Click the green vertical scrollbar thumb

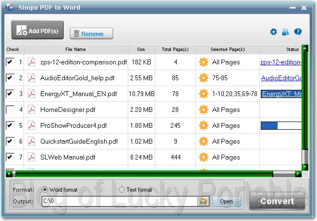[305, 100]
